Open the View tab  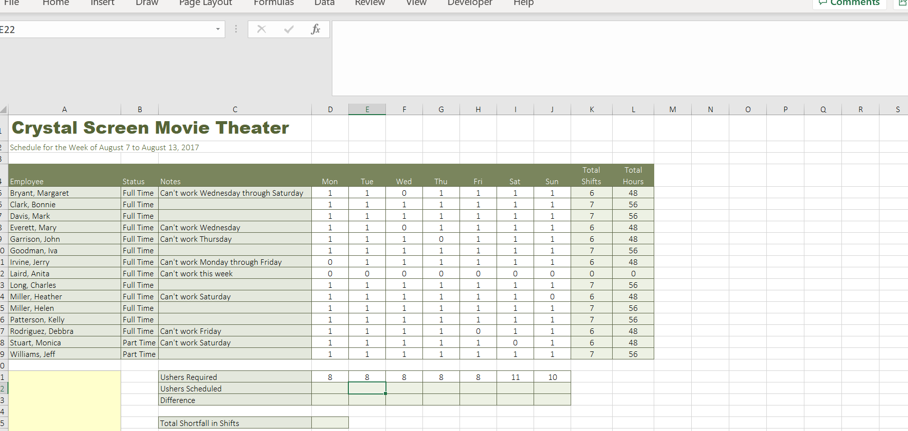(416, 3)
